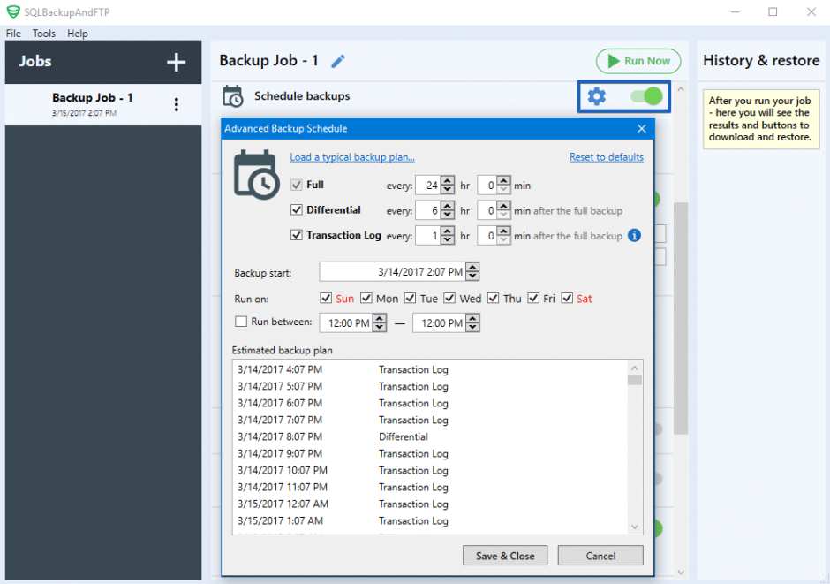Click Full every hours input field
Image resolution: width=830 pixels, height=584 pixels.
pos(428,185)
